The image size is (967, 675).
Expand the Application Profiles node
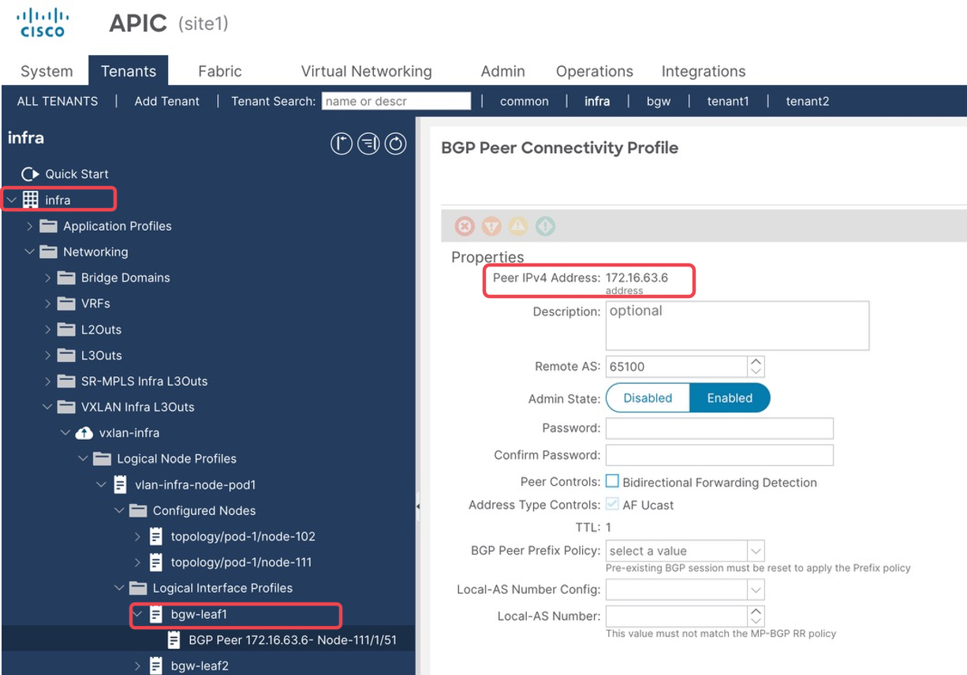(30, 226)
